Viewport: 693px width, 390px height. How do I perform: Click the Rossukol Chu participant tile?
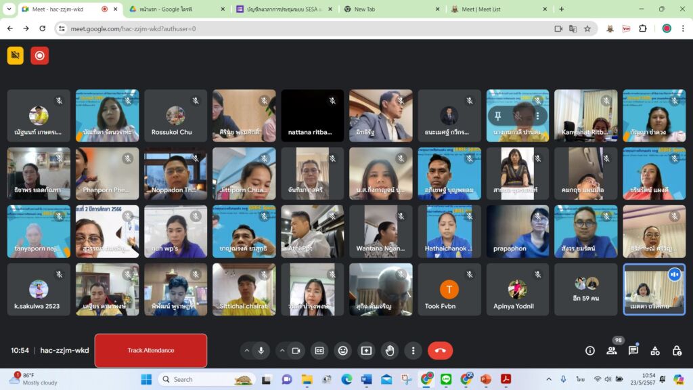tap(175, 116)
